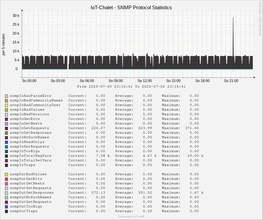263x220 pixels.
Task: Click the snmpInBadCommunityUser legend label
Action: [35, 105]
